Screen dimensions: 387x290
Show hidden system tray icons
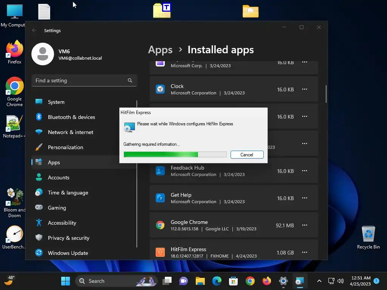[319, 281]
